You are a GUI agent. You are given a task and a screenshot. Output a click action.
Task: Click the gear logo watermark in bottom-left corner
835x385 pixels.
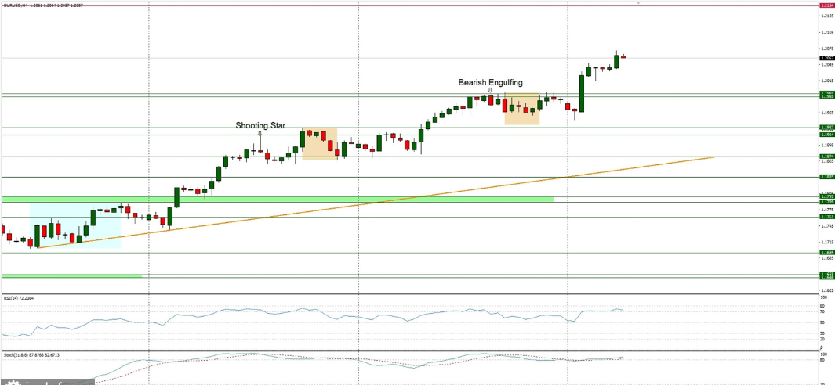pos(10,382)
